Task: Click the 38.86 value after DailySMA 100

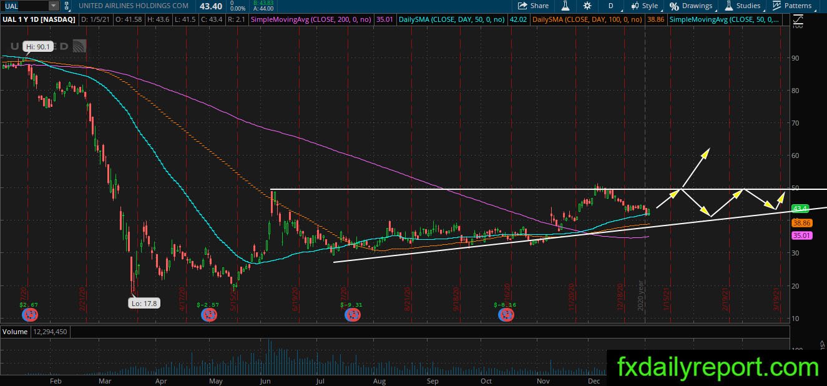Action: pyautogui.click(x=656, y=20)
